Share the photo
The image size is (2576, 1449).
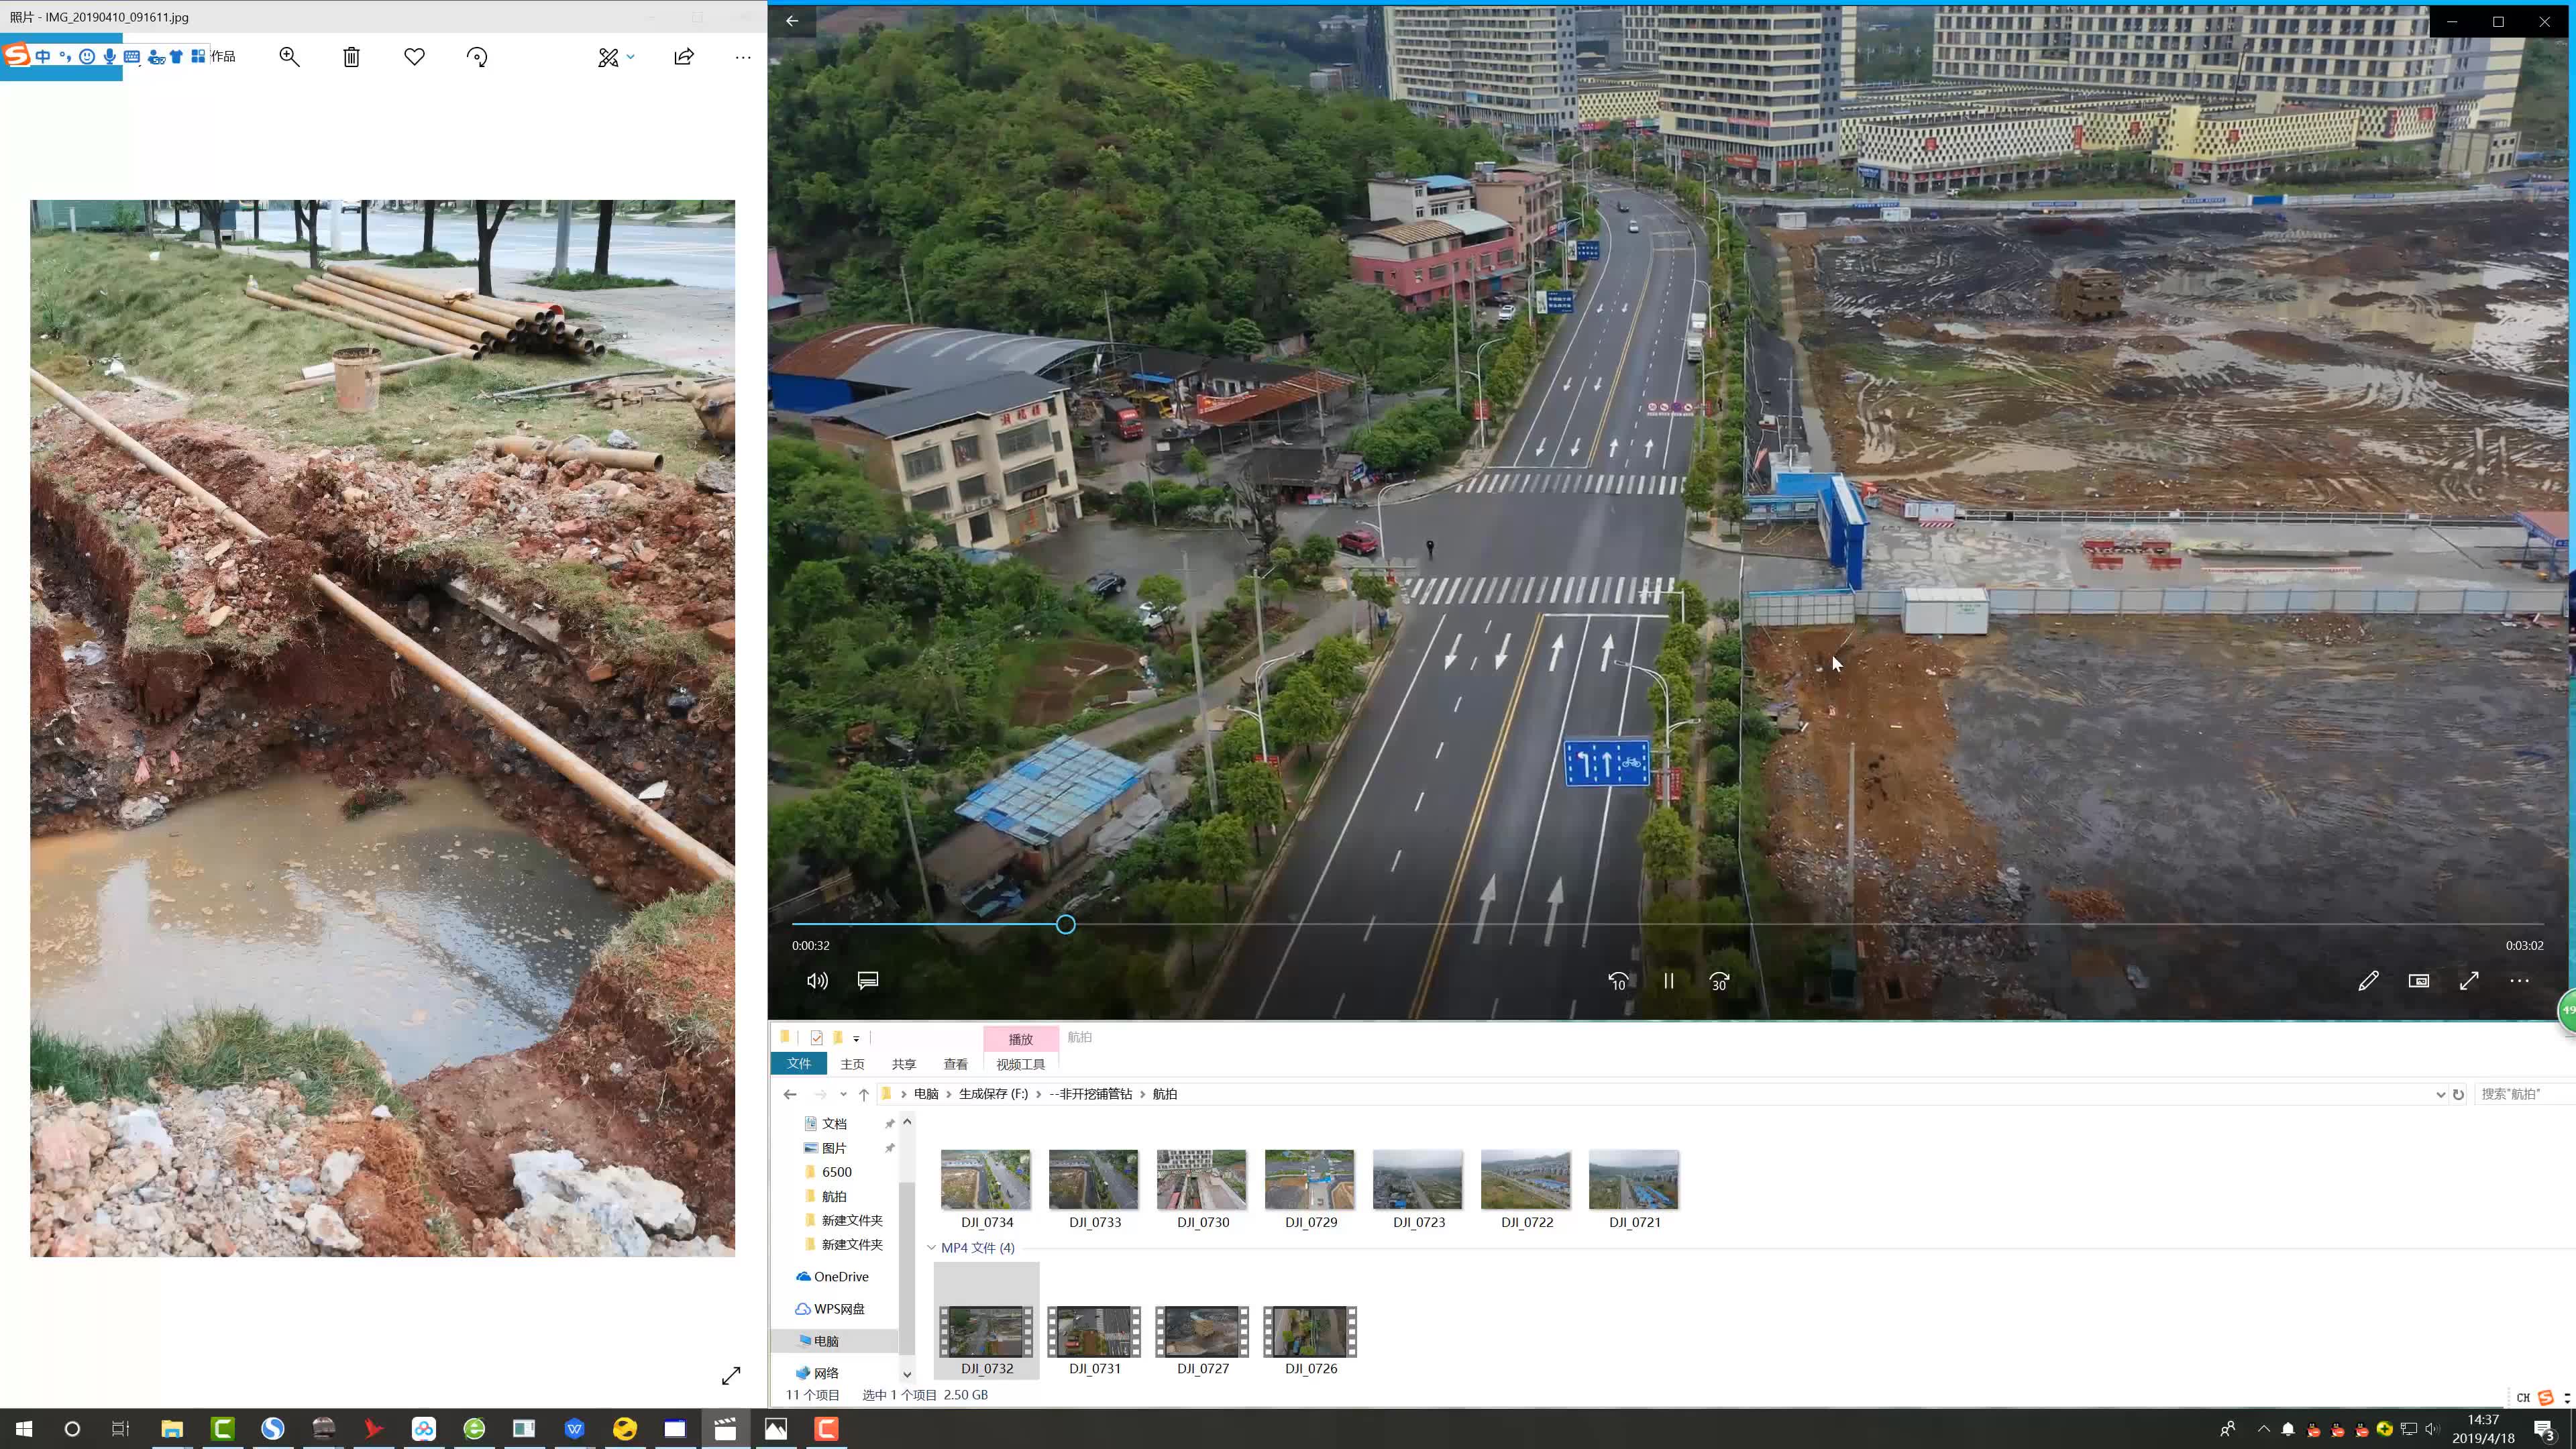click(683, 57)
